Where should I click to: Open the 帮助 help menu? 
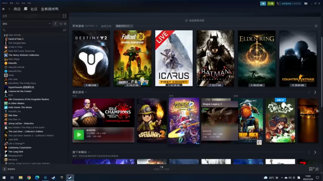[x=29, y=3]
